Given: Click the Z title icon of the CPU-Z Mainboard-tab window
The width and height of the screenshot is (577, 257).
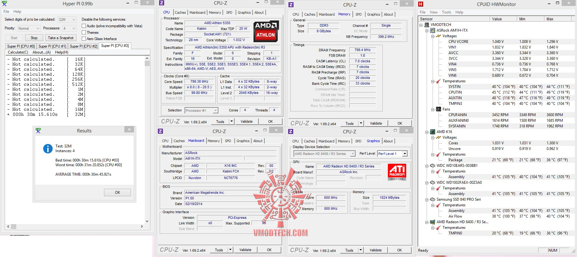Looking at the screenshot, I should [160, 131].
